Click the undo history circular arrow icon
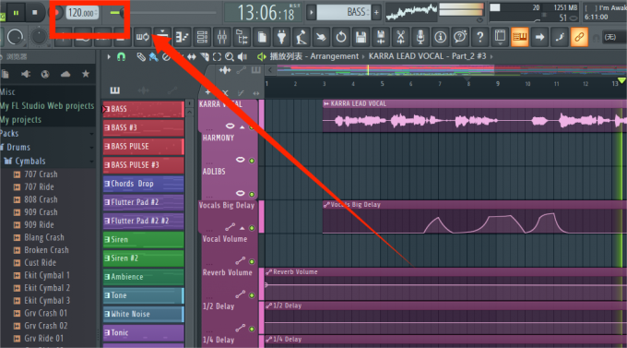Image resolution: width=627 pixels, height=348 pixels. click(x=340, y=38)
